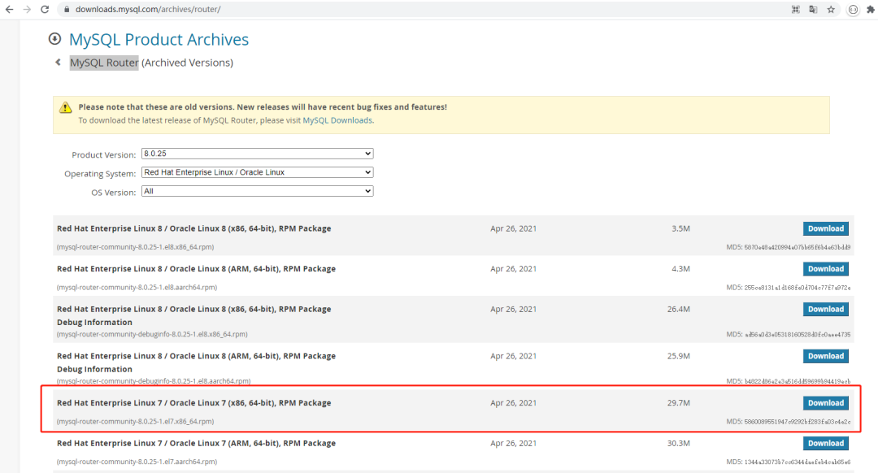Click the browser back arrow
The height and width of the screenshot is (473, 878).
click(x=9, y=10)
